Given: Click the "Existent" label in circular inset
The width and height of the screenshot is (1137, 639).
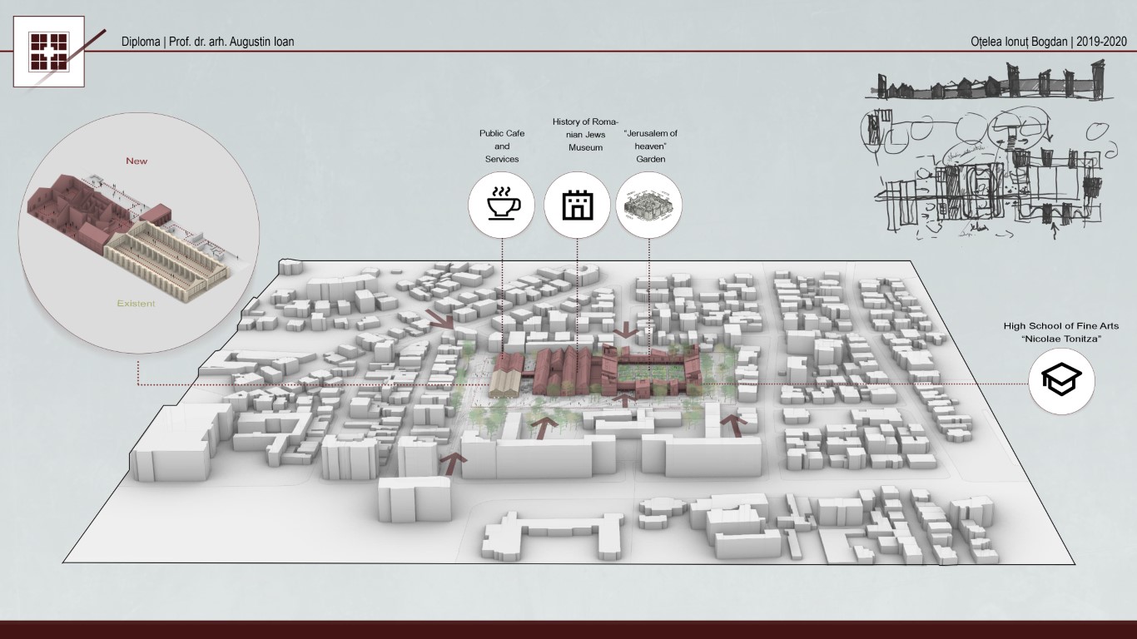Looking at the screenshot, I should (136, 303).
